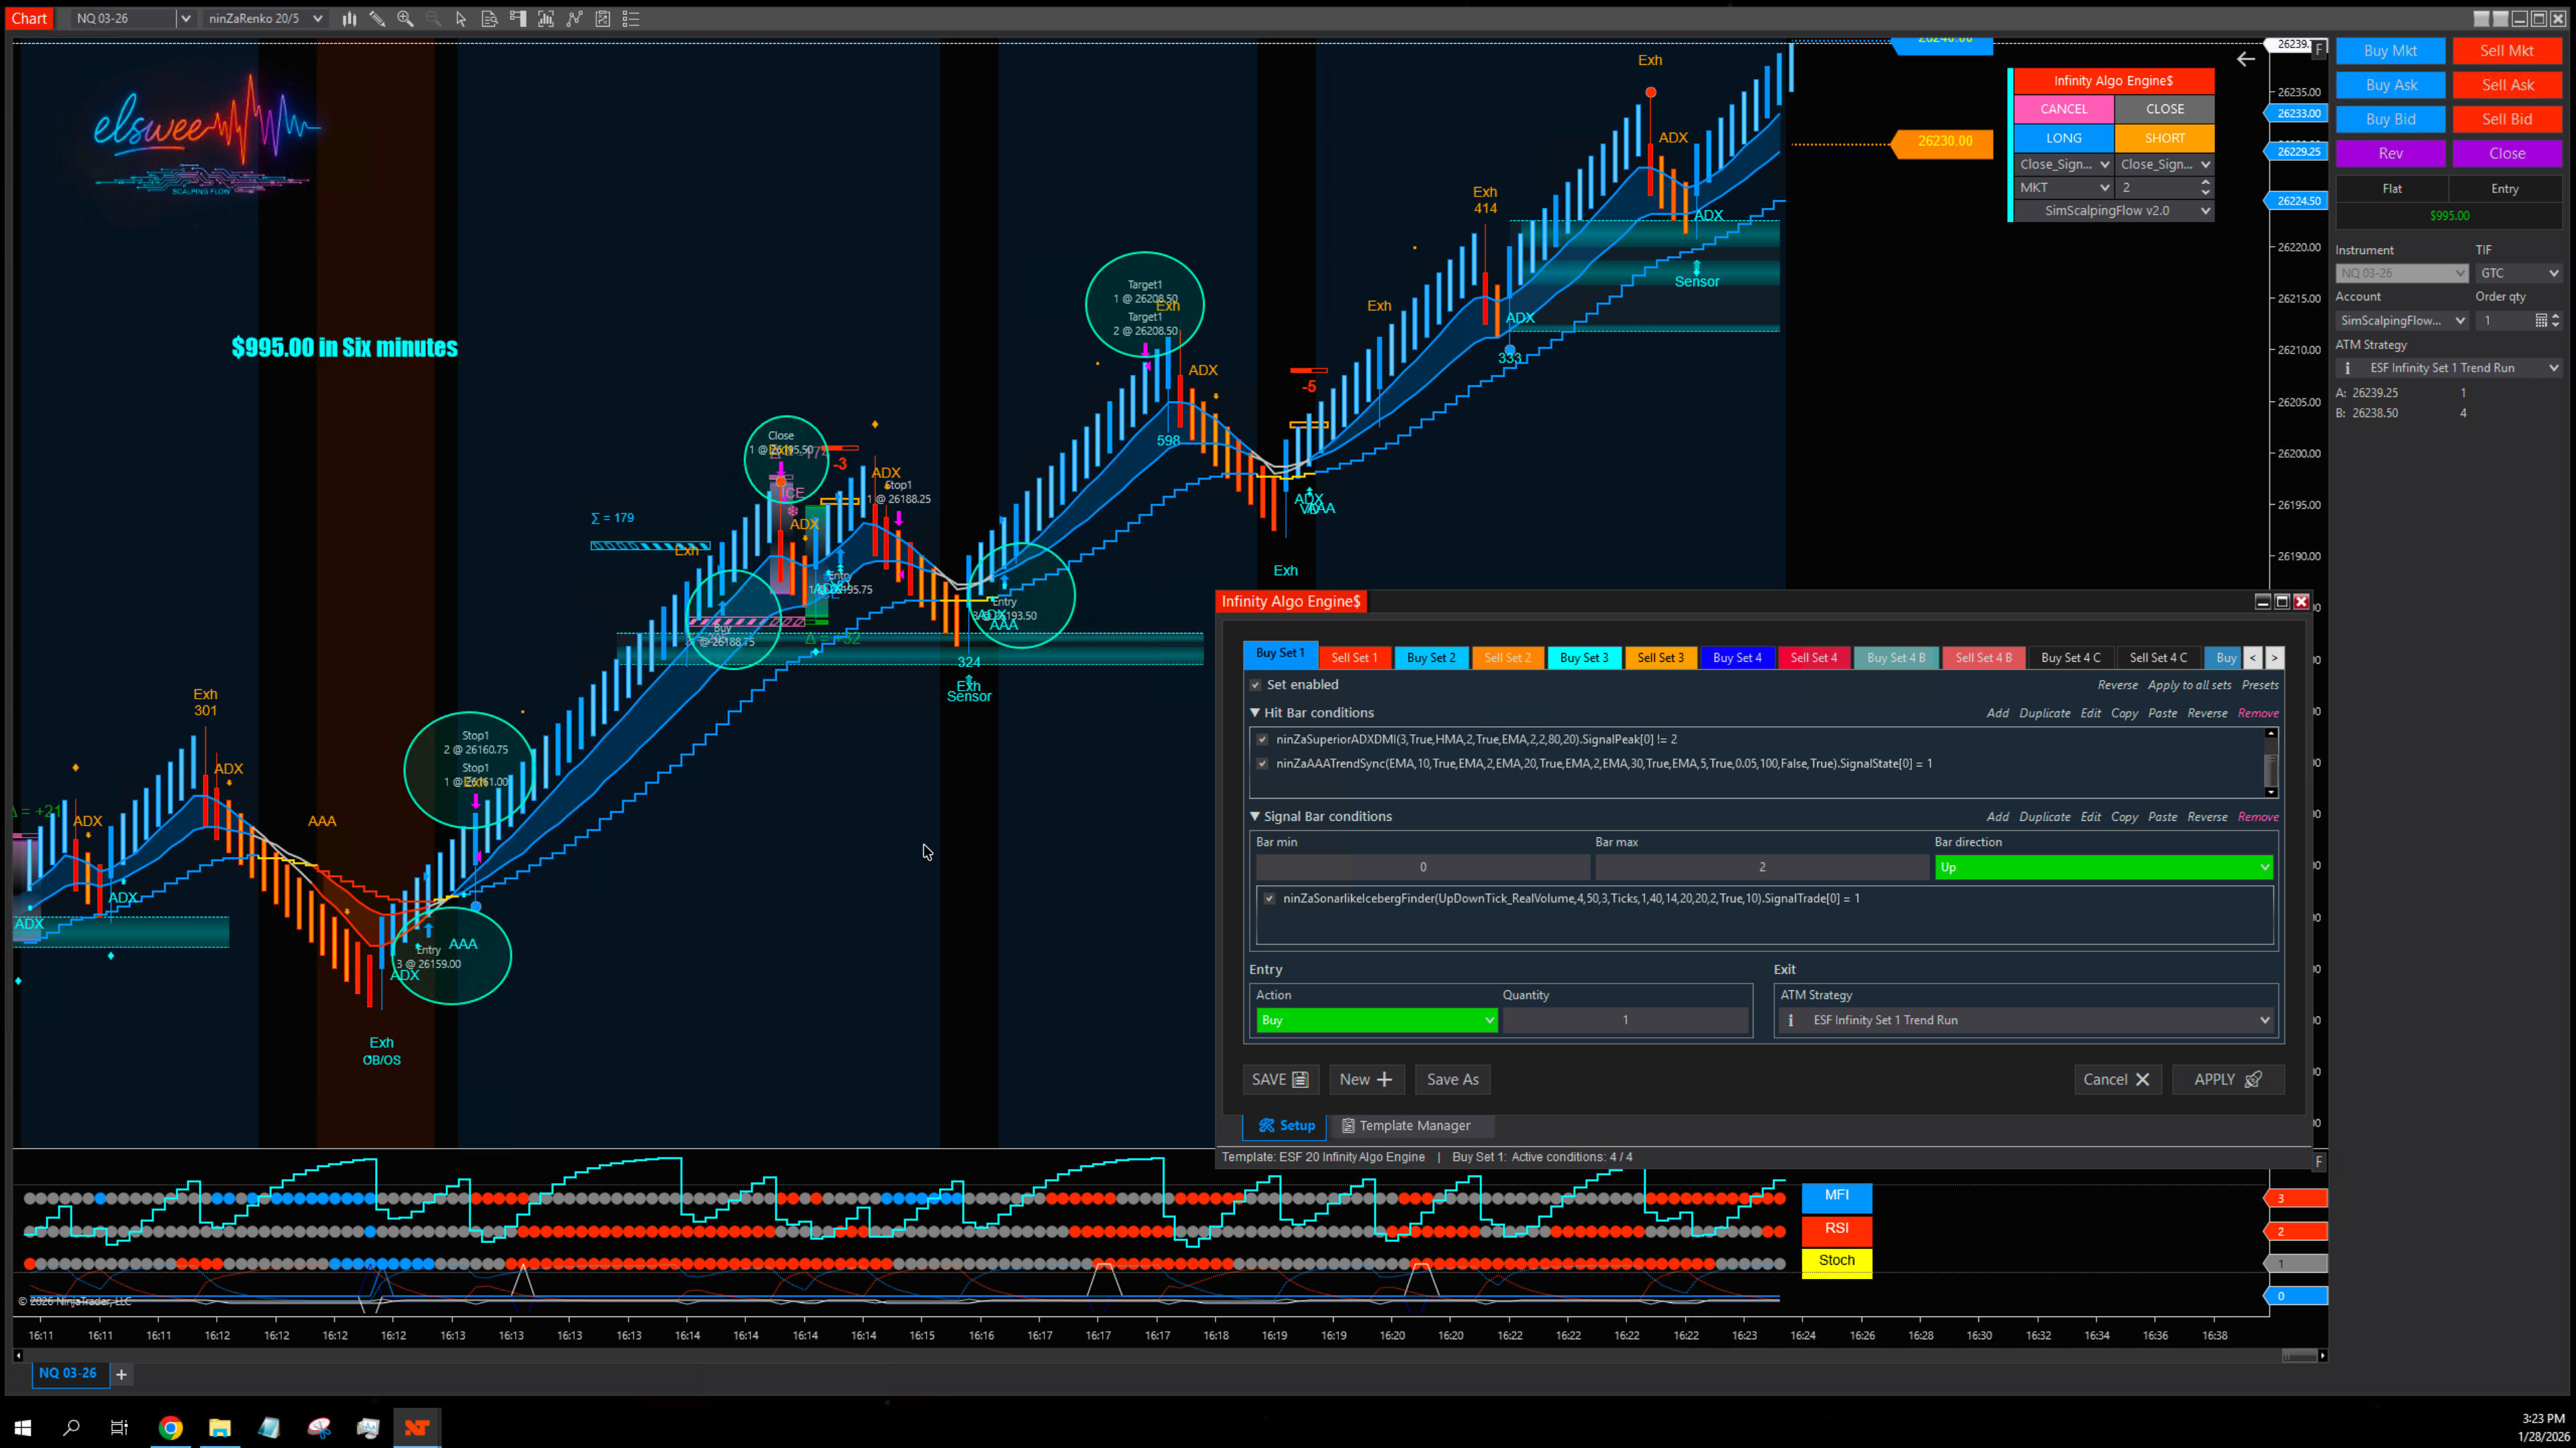Image resolution: width=2576 pixels, height=1448 pixels.
Task: Open the bar type candlestick icon
Action: [349, 18]
